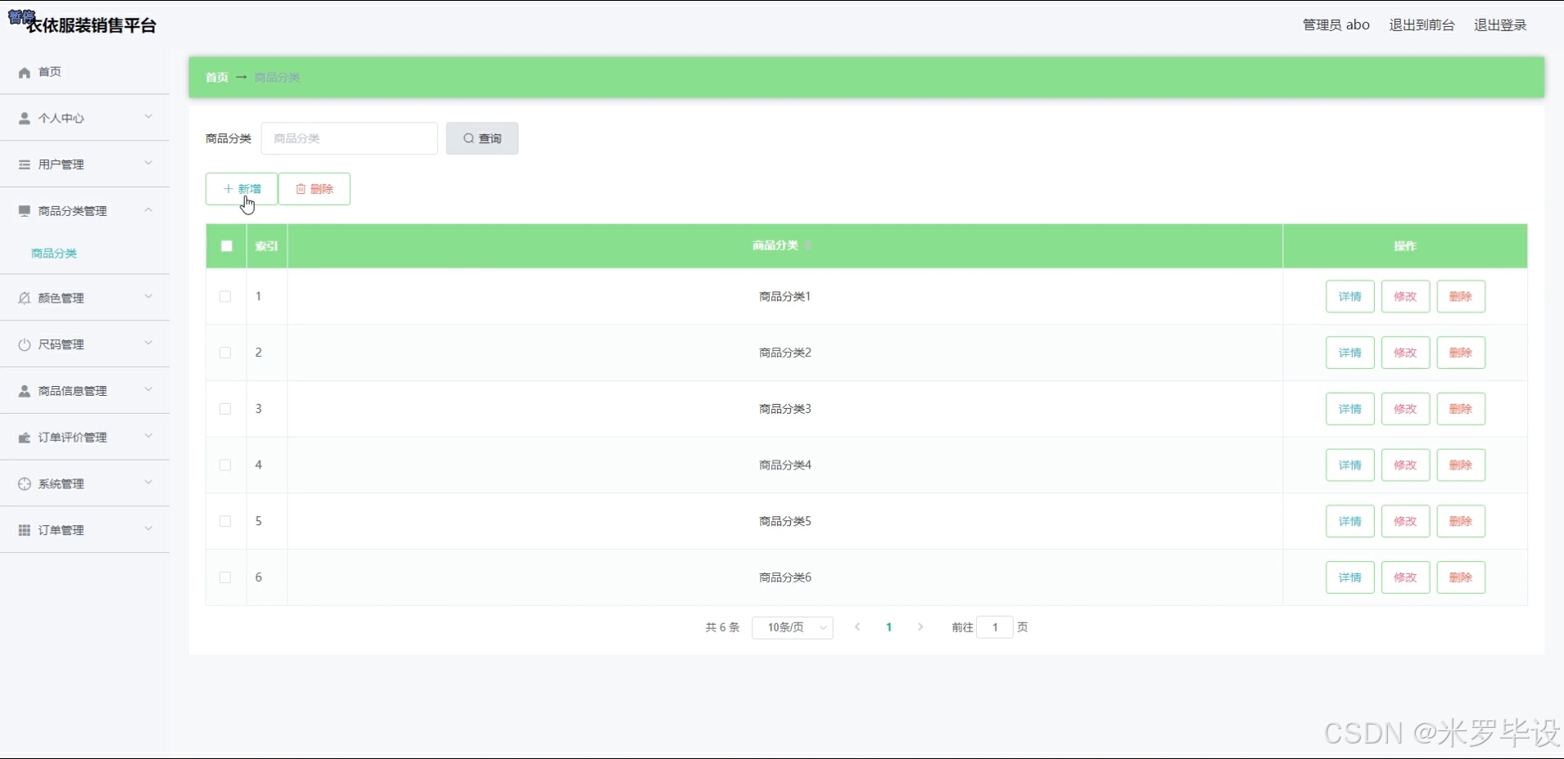Image resolution: width=1564 pixels, height=759 pixels.
Task: Click the 共 6 条 total count text
Action: (x=722, y=627)
